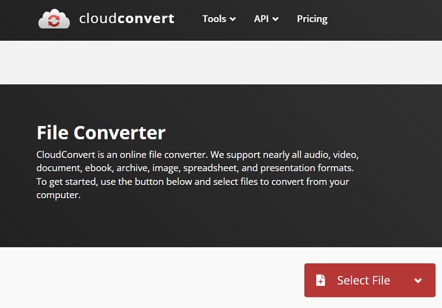Click the bold 'convert' part of logo text
Viewport: 442px width, 308px height.
pos(146,19)
